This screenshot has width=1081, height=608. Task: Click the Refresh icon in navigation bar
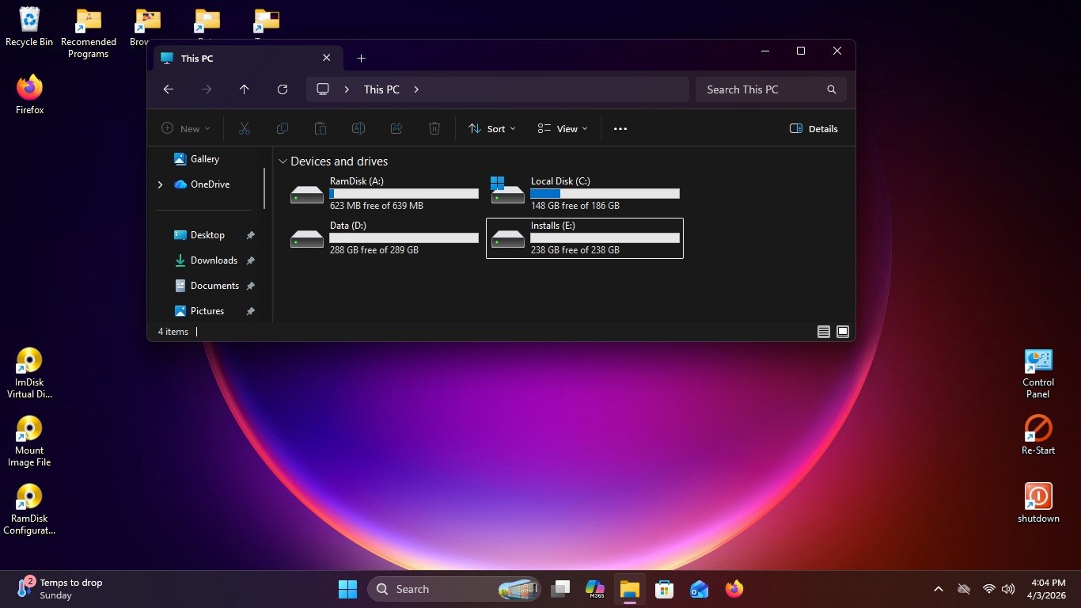tap(283, 89)
